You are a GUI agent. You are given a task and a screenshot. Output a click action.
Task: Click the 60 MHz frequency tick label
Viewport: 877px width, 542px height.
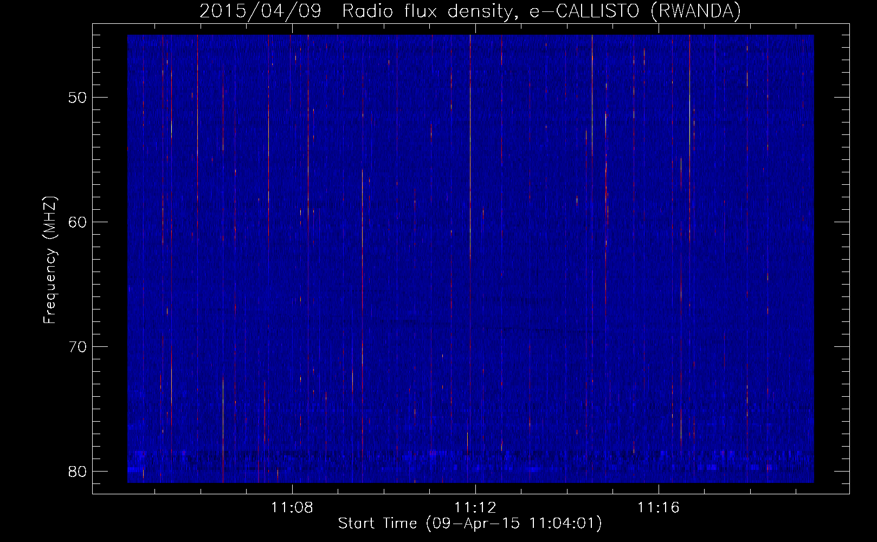[78, 222]
